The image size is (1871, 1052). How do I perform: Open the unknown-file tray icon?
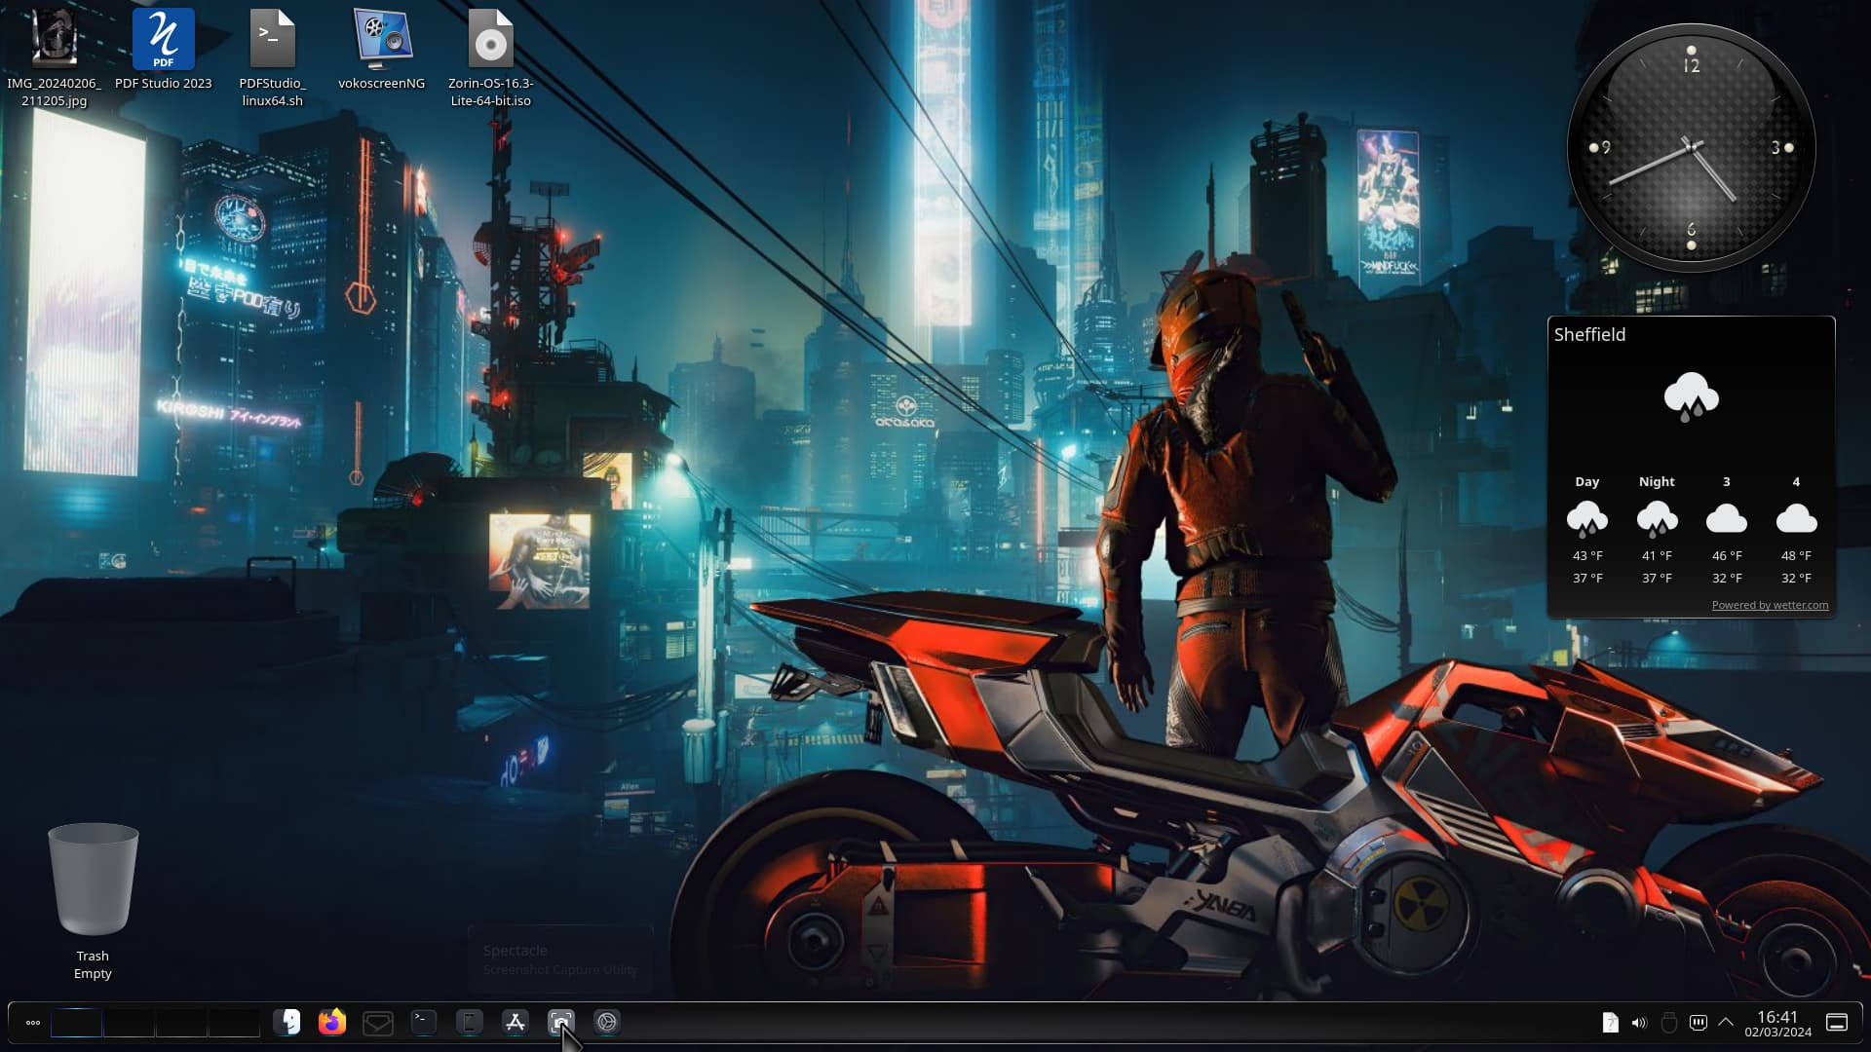click(x=1610, y=1023)
